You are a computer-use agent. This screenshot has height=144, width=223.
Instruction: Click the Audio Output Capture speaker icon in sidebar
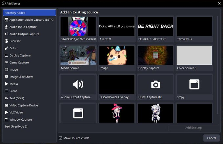coord(6,34)
